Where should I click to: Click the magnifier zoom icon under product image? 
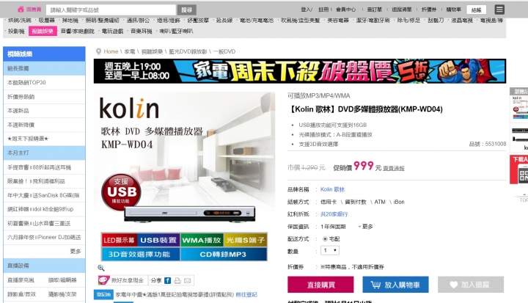pyautogui.click(x=100, y=268)
